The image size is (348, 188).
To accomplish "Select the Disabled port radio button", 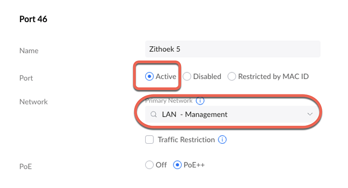I will pos(187,76).
